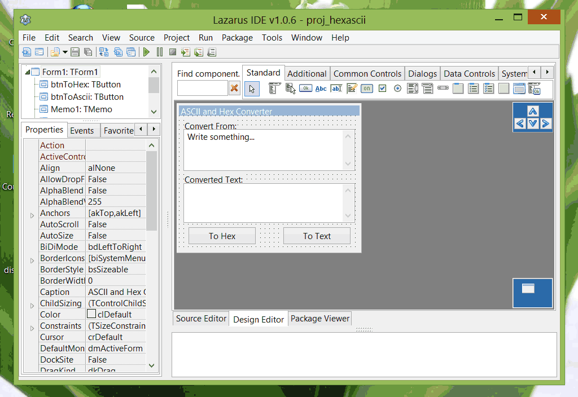Click the Save floppy disk icon
The width and height of the screenshot is (578, 397).
tap(75, 52)
